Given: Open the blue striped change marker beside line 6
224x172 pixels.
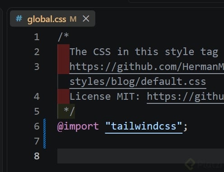Looking at the screenshot, I should click(45, 134).
